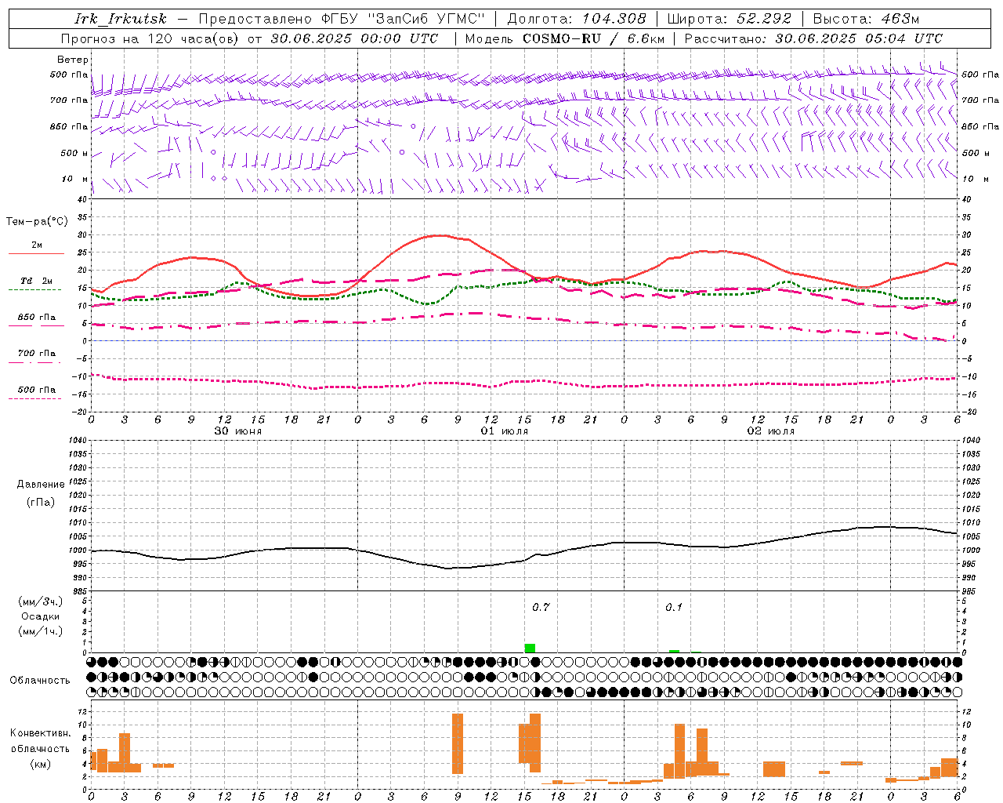Click the (км) convective cloud unit label
This screenshot has width=1003, height=803.
(40, 764)
